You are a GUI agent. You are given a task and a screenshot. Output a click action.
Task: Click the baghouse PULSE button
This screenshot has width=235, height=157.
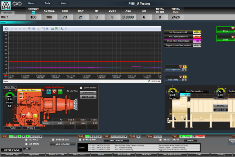pos(221,106)
